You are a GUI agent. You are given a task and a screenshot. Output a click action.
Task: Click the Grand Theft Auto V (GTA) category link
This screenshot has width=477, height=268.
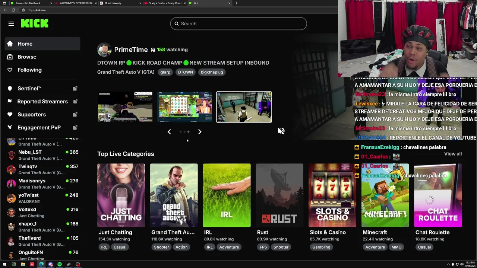coord(126,72)
